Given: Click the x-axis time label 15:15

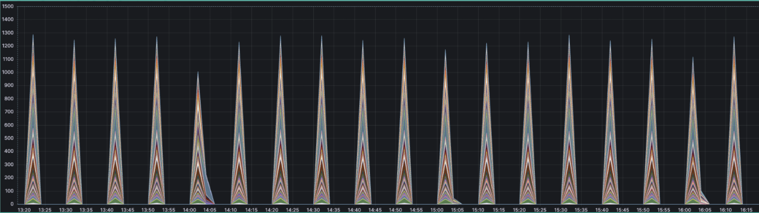Looking at the screenshot, I should click(499, 210).
